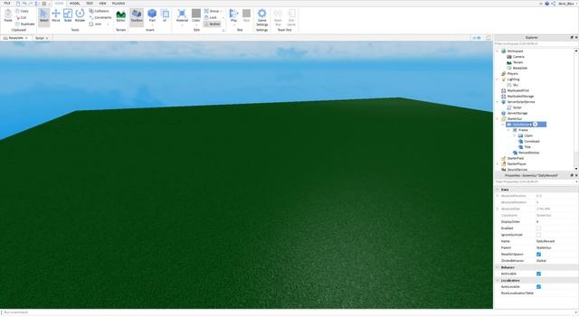579x325 pixels.
Task: Open the UI insert tool
Action: click(x=165, y=16)
